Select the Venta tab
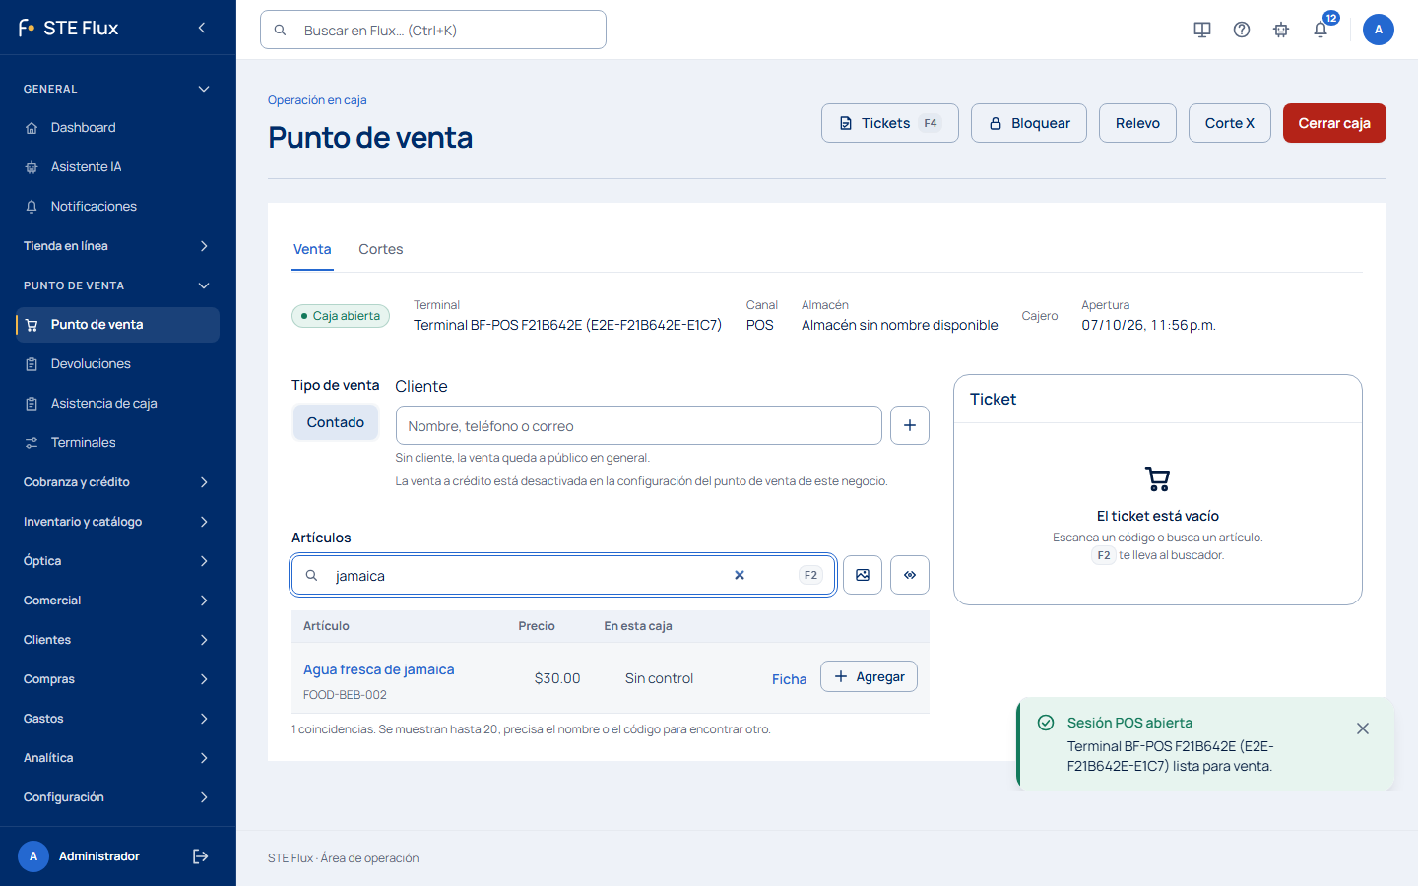This screenshot has height=886, width=1418. [x=312, y=249]
